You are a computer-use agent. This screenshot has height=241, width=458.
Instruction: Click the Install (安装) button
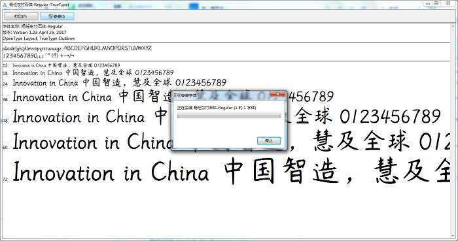[x=57, y=16]
